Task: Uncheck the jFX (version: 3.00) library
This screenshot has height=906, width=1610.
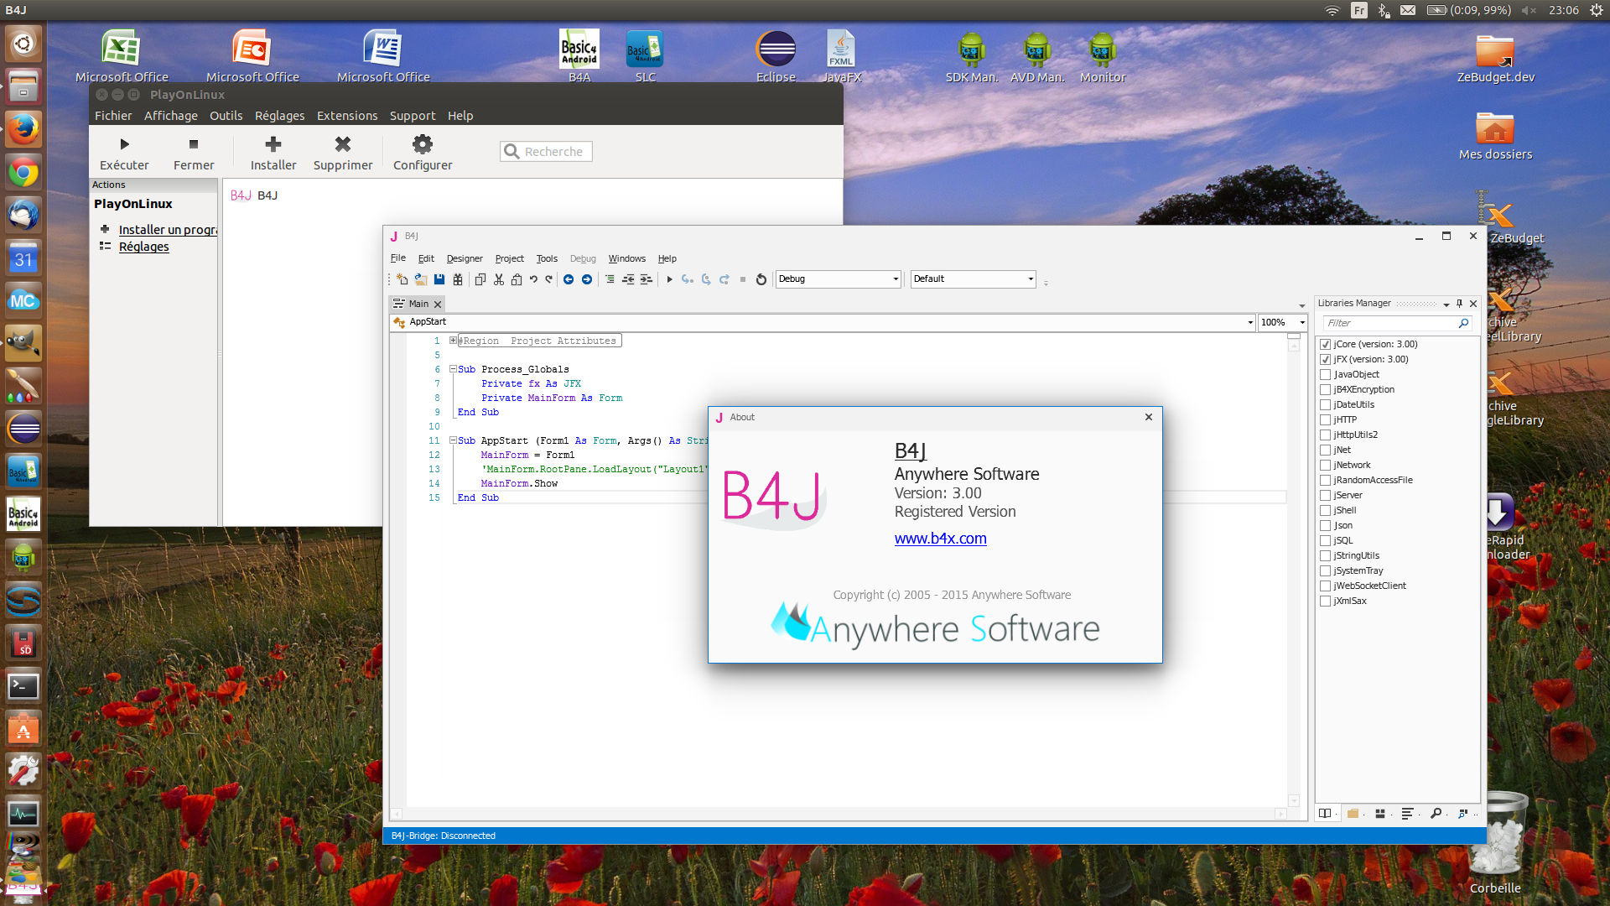Action: pyautogui.click(x=1325, y=360)
